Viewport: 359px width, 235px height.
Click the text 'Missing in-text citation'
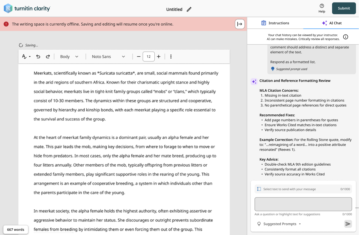(x=283, y=96)
